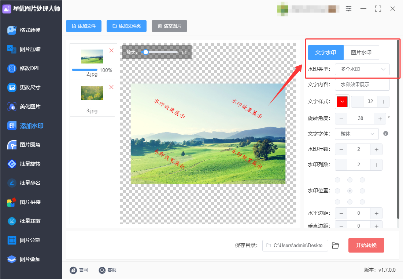The height and width of the screenshot is (279, 403).
Task: Expand the 水印类型 dropdown
Action: [362, 69]
